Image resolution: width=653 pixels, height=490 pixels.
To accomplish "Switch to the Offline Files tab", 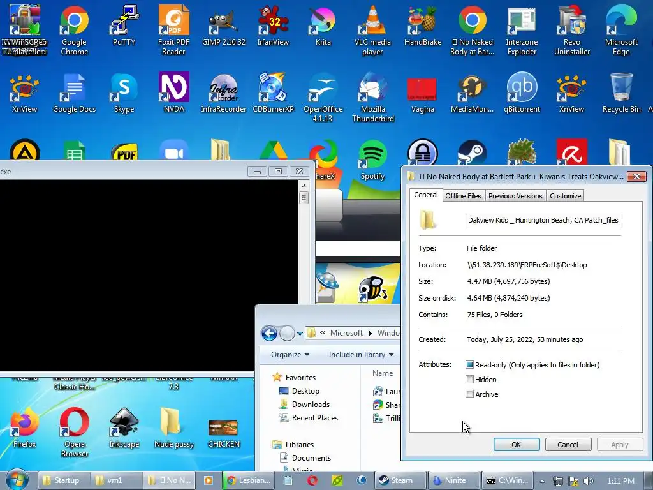I will 463,196.
